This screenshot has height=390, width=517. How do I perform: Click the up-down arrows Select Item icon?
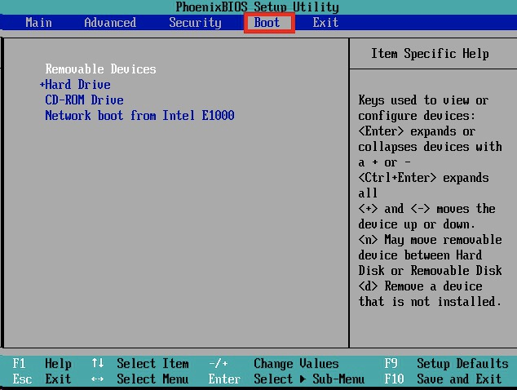[98, 363]
